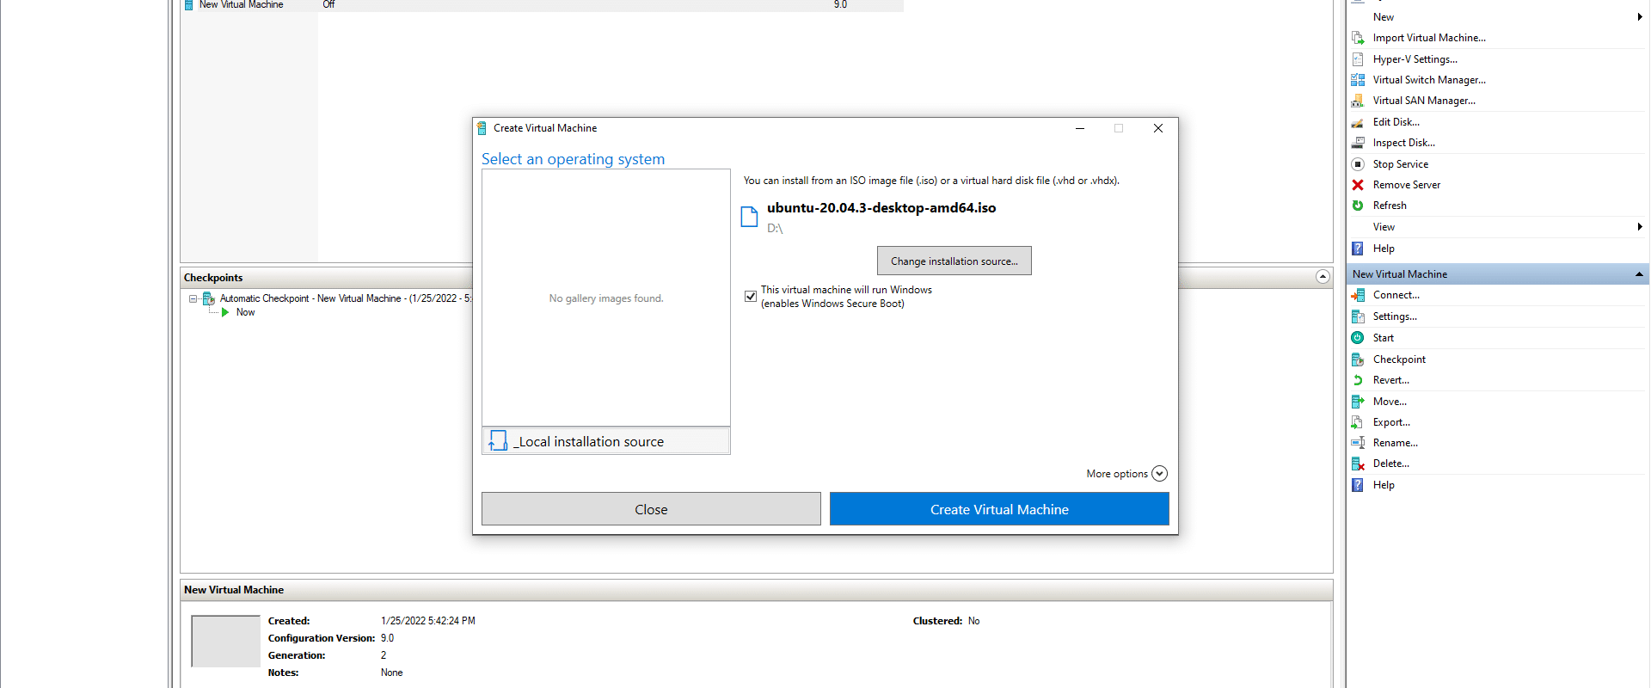The image size is (1651, 688).
Task: Click the Delete icon
Action: pyautogui.click(x=1358, y=464)
